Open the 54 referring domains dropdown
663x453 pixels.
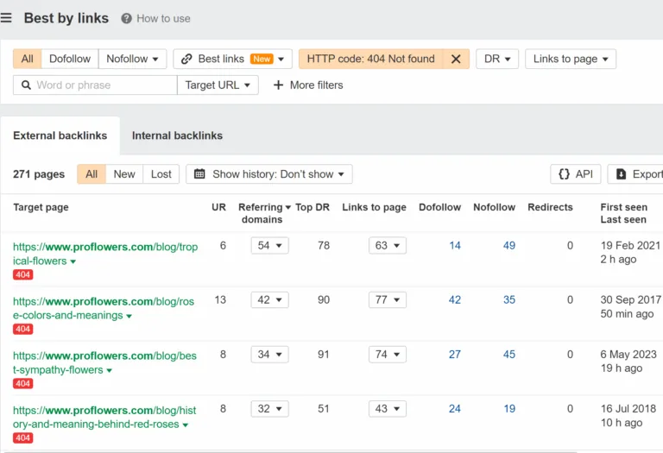[269, 246]
